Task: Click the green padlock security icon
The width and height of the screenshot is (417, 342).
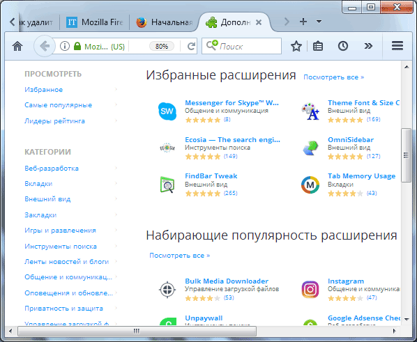Action: pos(77,46)
